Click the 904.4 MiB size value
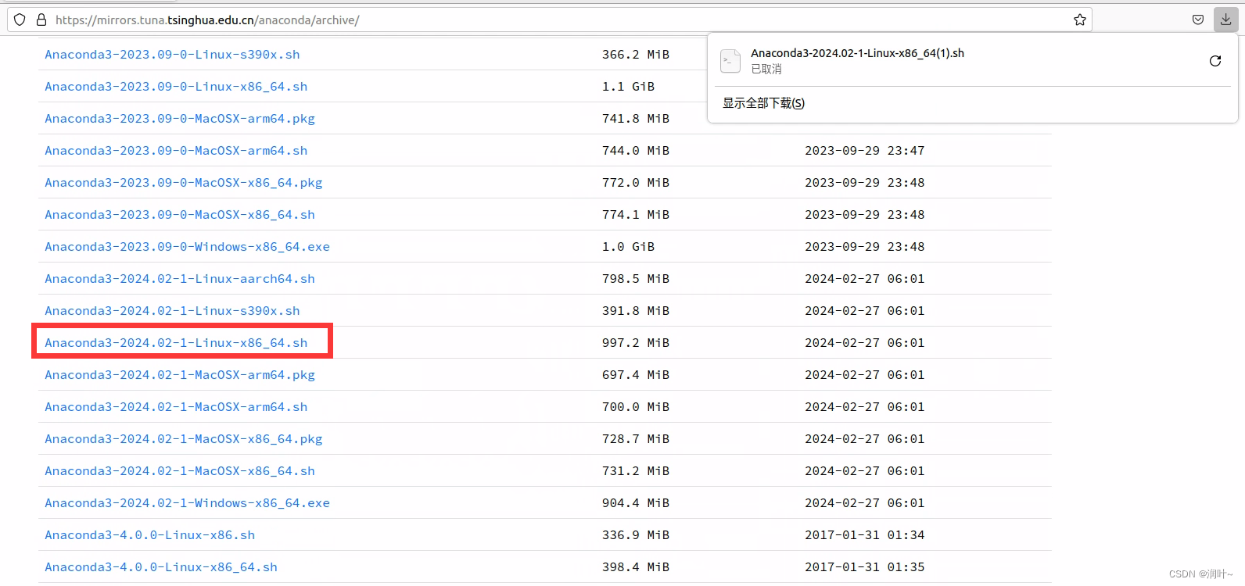The image size is (1245, 586). (x=636, y=503)
